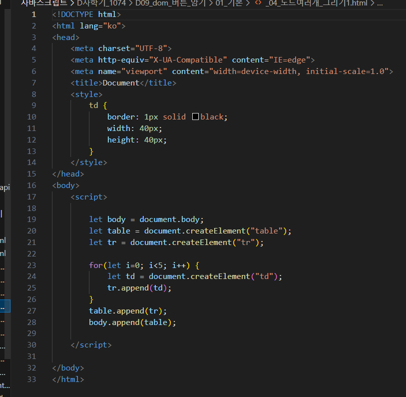This screenshot has width=406, height=397.
Task: Click createElement("tr") on line 21
Action: tap(215, 242)
